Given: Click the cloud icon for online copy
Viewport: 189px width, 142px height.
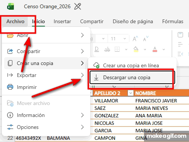Looking at the screenshot, I should (96, 65).
